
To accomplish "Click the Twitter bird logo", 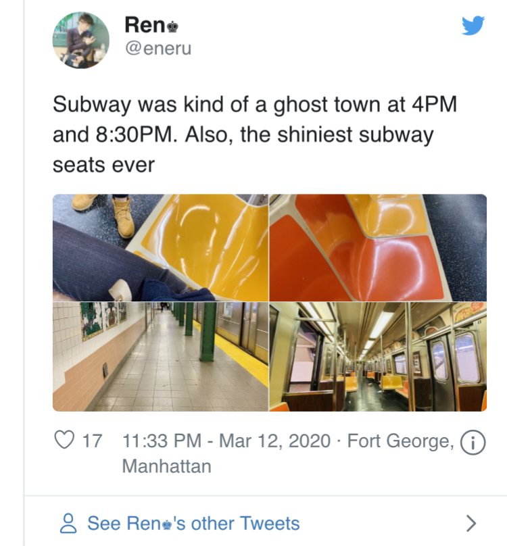I will 473,26.
